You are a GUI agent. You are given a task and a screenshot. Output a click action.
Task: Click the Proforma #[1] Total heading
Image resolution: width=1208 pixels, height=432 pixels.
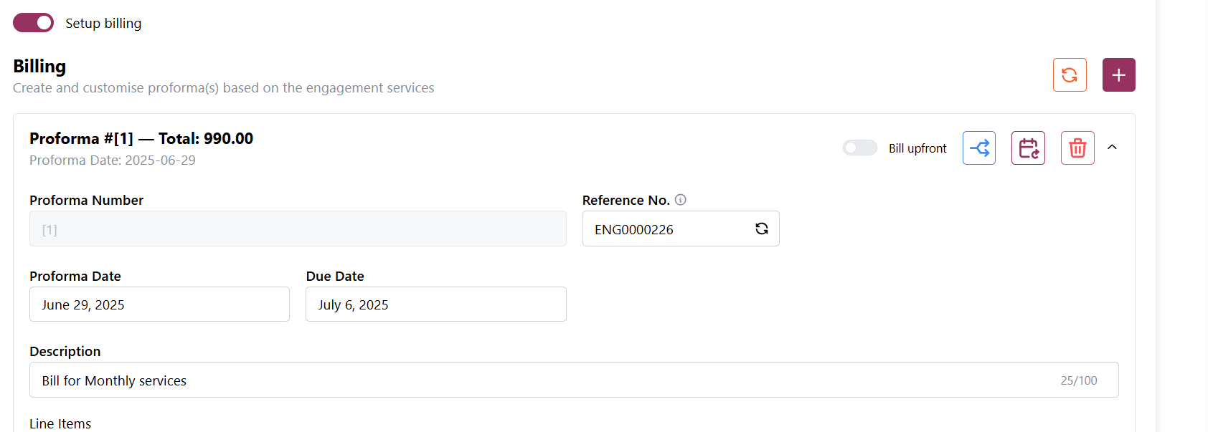tap(141, 138)
